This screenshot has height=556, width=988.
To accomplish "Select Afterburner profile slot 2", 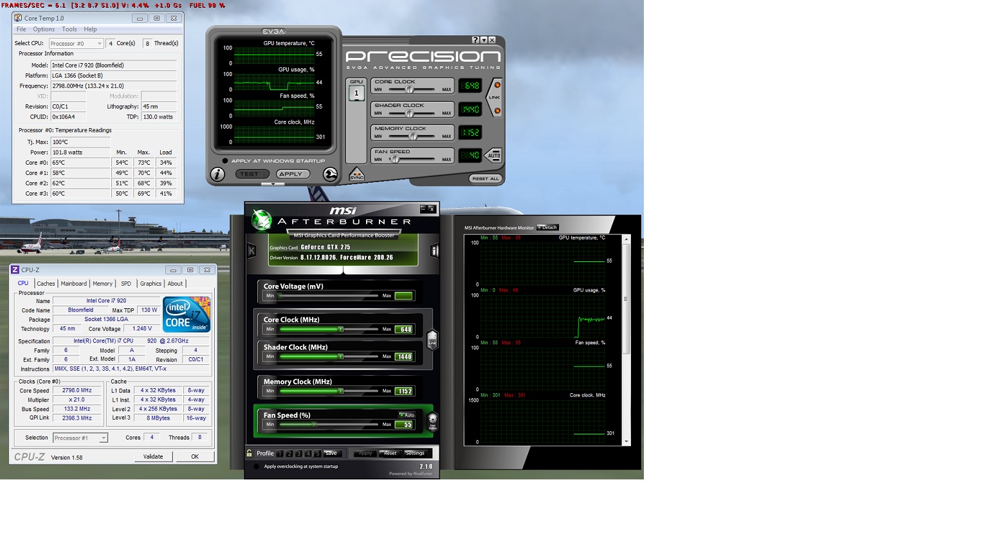I will click(289, 454).
